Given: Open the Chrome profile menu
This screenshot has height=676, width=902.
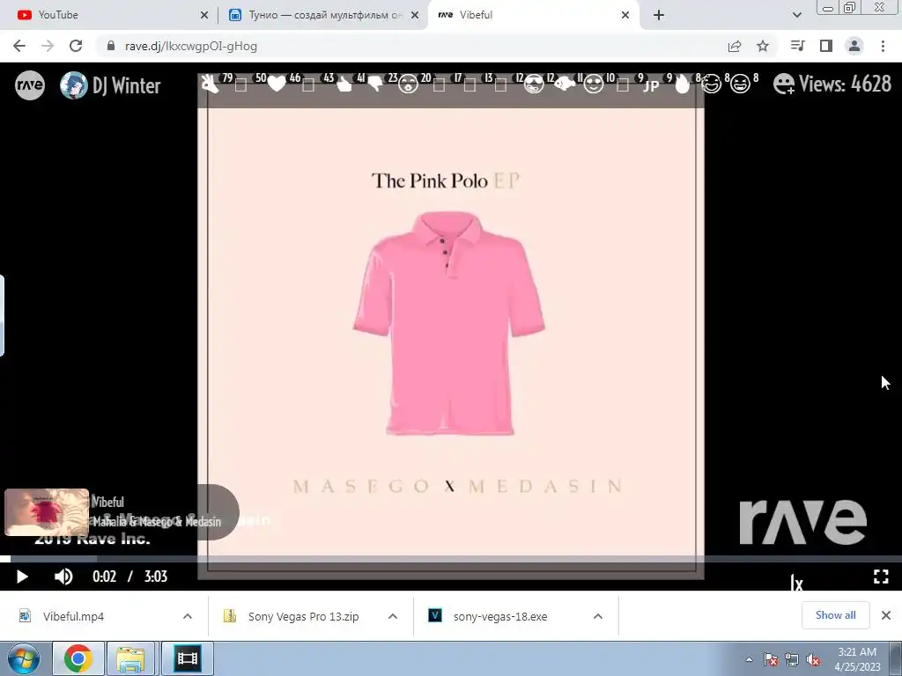Looking at the screenshot, I should tap(854, 46).
